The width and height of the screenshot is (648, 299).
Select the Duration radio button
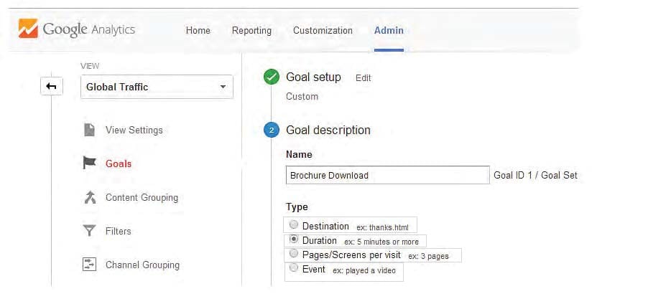[x=294, y=239]
